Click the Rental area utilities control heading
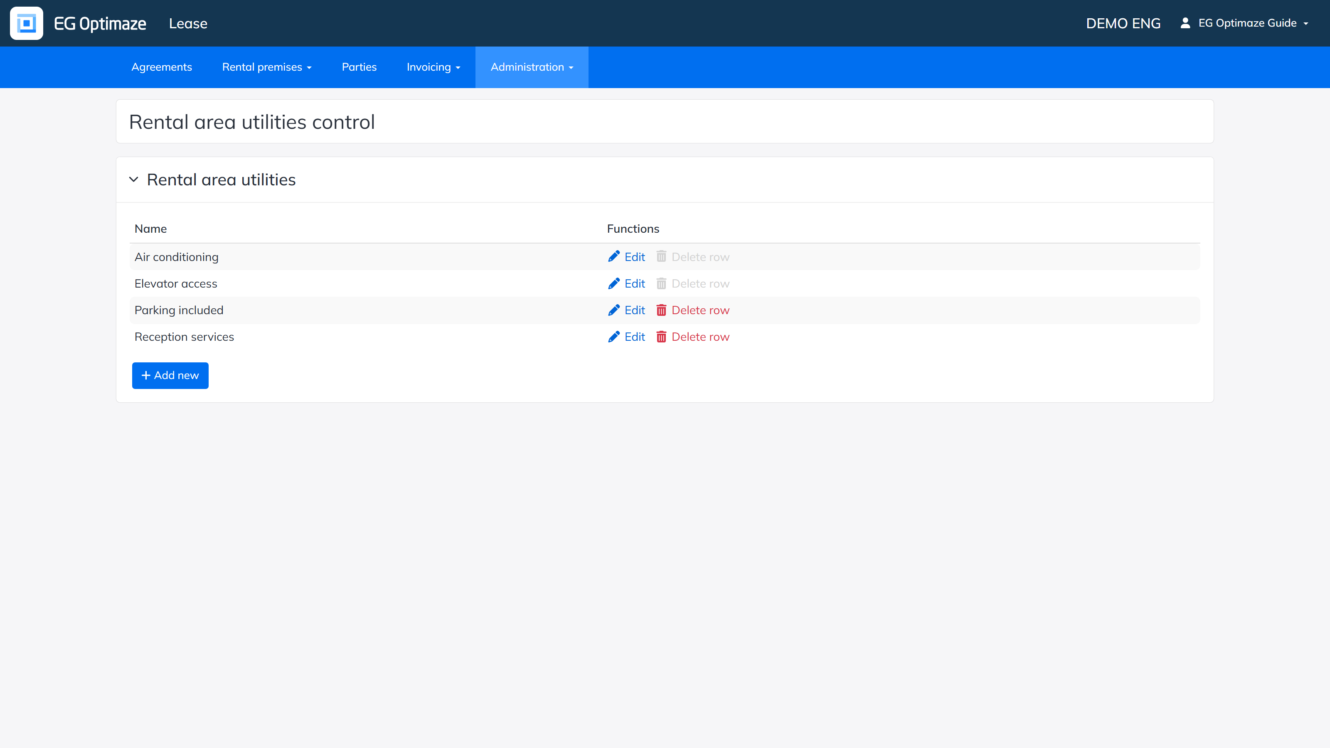Screen dimensions: 1330x748 click(252, 122)
